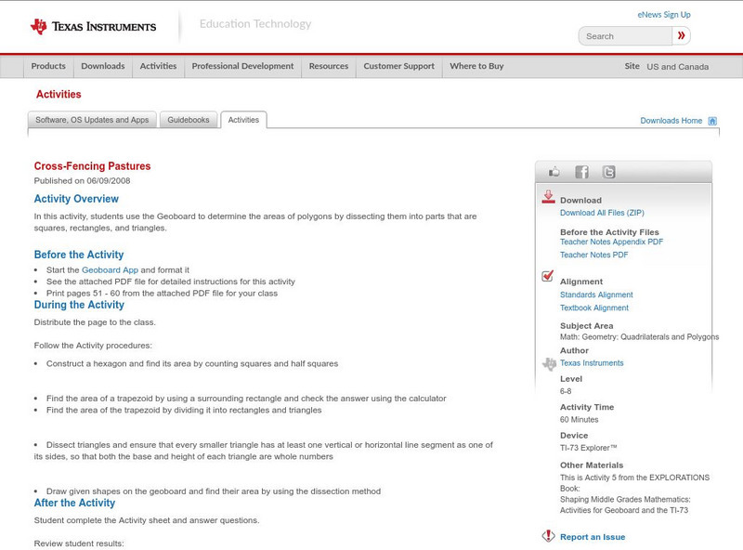This screenshot has width=743, height=550.
Task: Click the Download All Files (ZIP) link
Action: pos(602,213)
